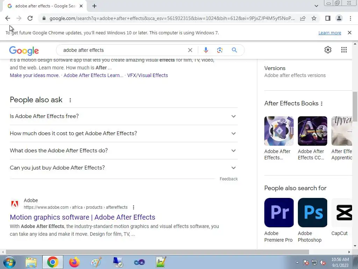Select first Adobe After Effects book cover
The height and width of the screenshot is (269, 358).
click(x=279, y=131)
